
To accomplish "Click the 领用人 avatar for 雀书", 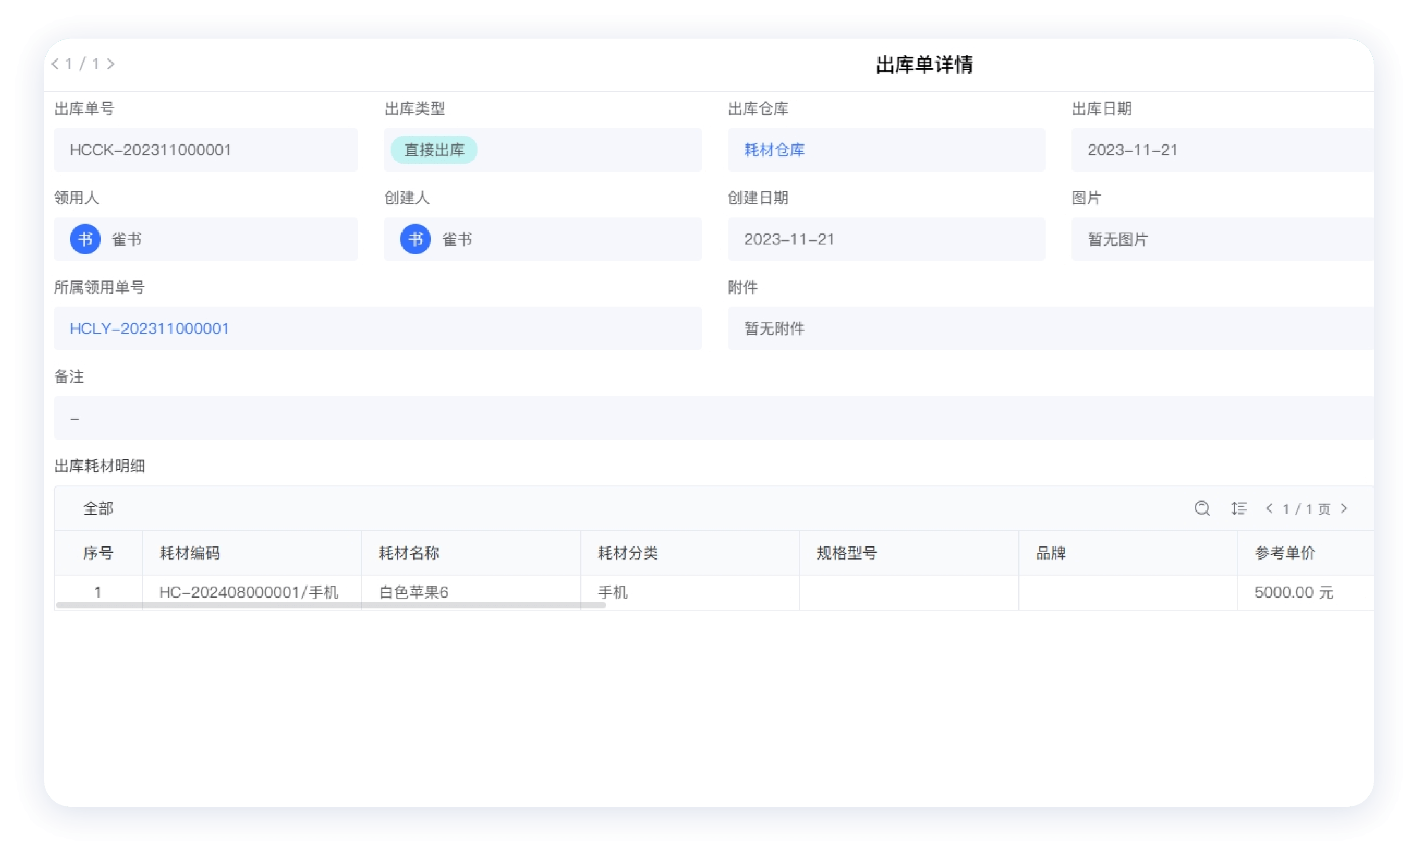I will [85, 239].
